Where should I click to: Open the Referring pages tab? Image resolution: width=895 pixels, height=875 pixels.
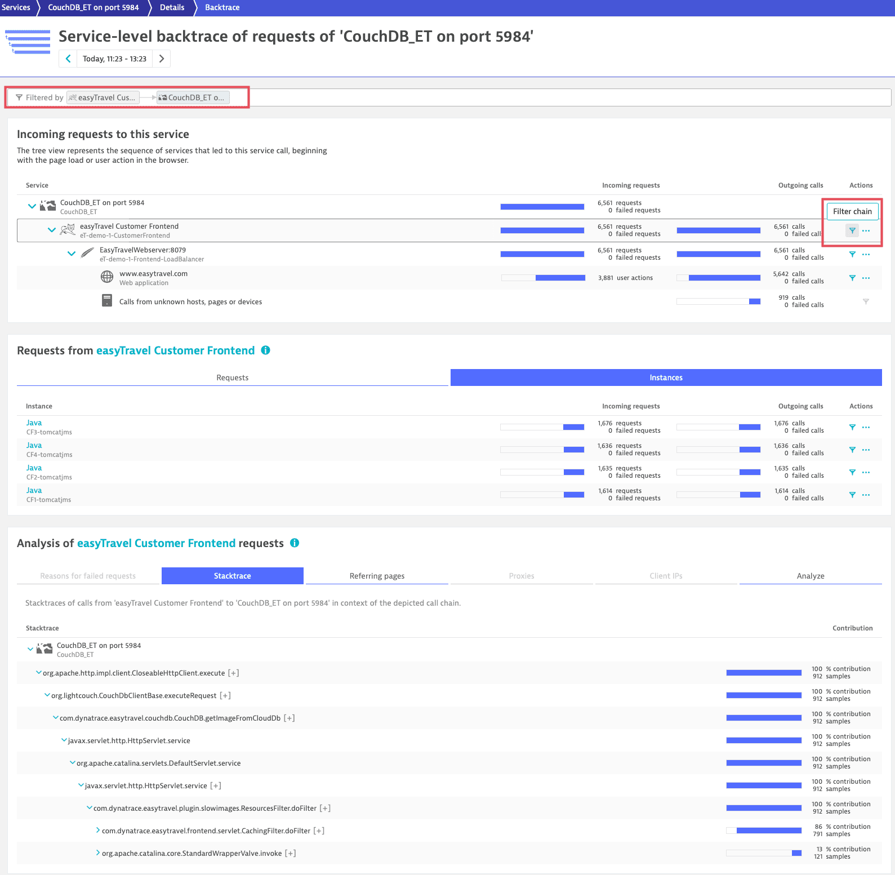pos(377,576)
